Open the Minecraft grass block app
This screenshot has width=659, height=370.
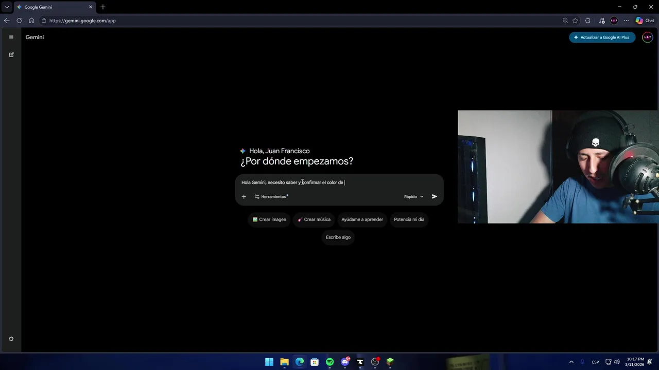coord(390,362)
